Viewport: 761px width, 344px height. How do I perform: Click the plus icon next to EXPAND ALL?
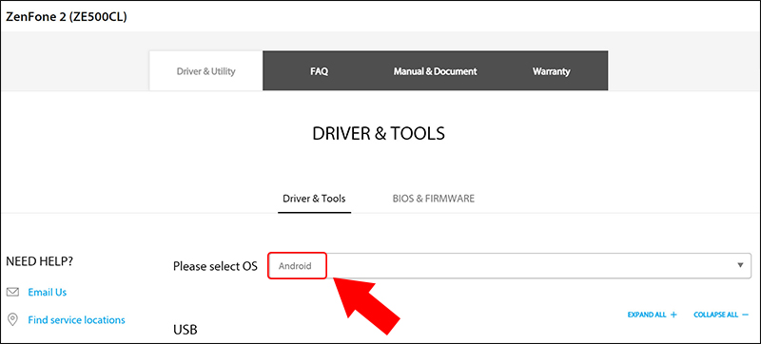point(673,315)
